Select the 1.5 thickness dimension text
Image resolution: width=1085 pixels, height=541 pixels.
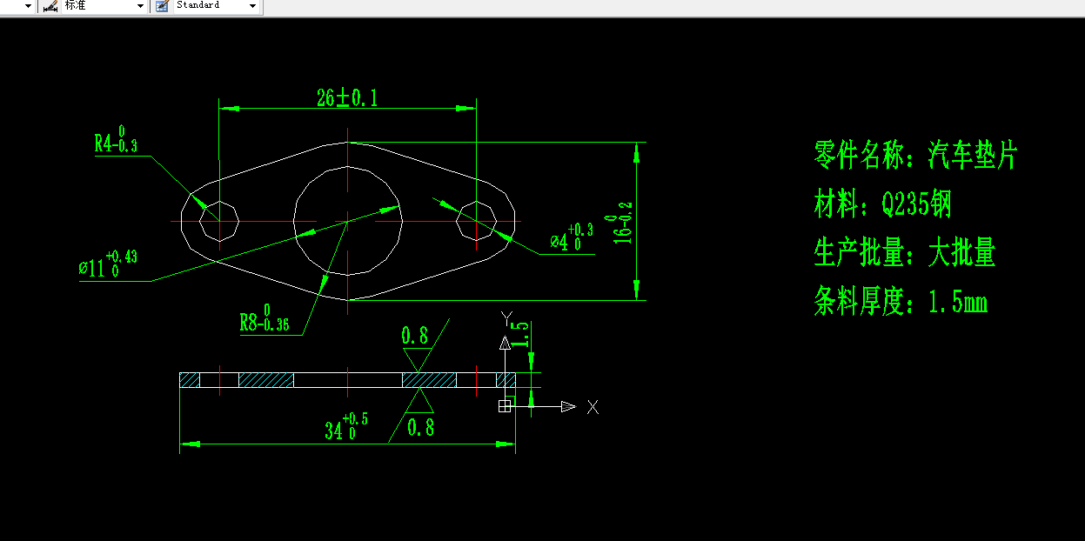click(519, 335)
